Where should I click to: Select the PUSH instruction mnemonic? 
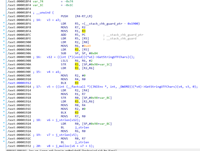tap(64, 16)
